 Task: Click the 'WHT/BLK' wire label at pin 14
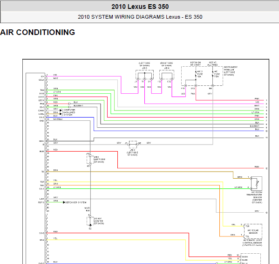pos(58,119)
